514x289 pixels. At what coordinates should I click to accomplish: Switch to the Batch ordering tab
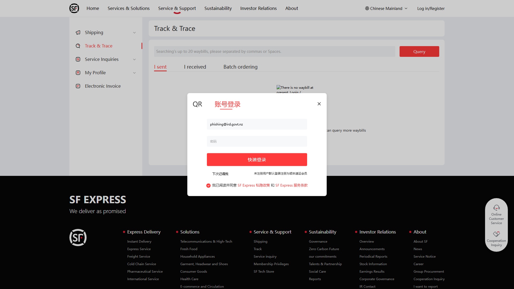click(x=240, y=67)
